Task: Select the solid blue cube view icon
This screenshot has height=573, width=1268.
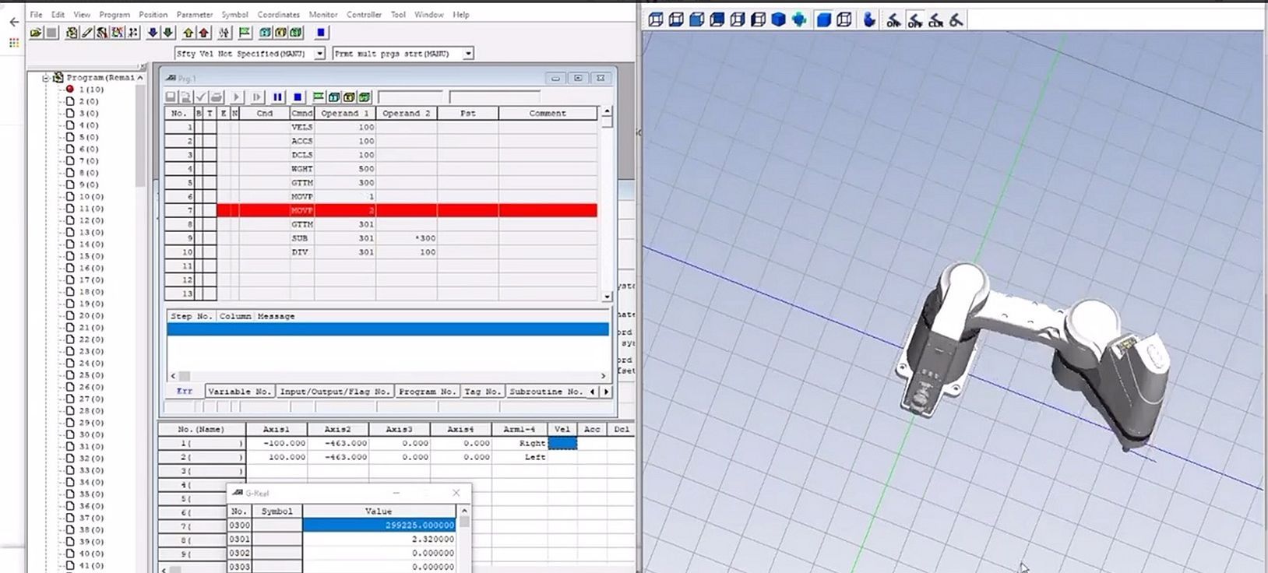Action: coord(778,20)
